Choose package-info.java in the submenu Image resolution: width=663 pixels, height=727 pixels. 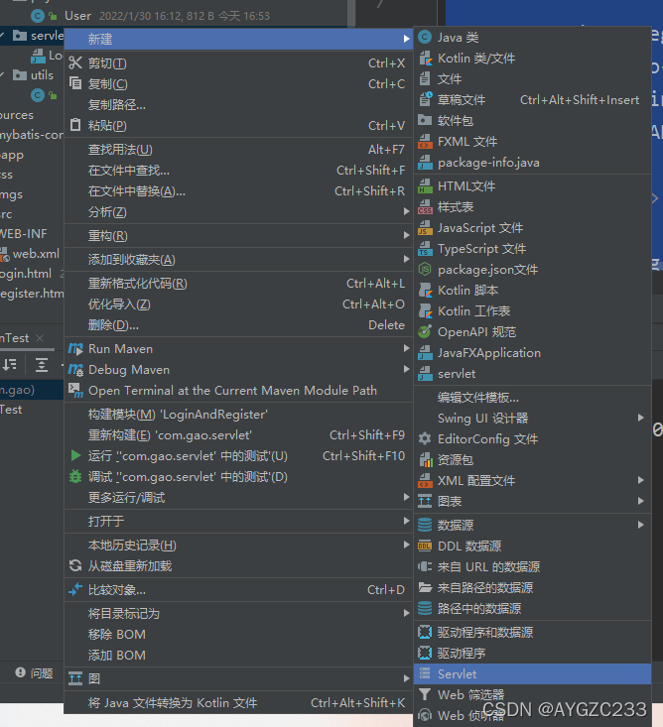(532, 163)
